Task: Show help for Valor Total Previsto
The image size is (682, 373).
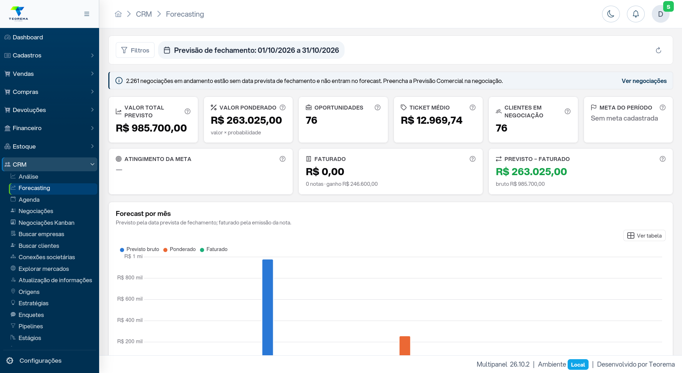Action: coord(188,111)
